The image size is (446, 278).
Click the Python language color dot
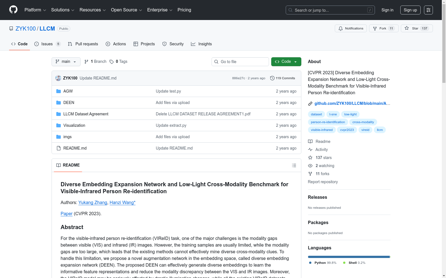[x=310, y=263]
